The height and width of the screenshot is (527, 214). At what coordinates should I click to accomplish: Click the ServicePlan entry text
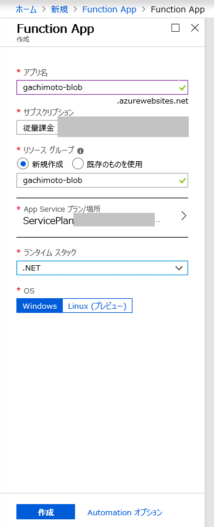pos(48,221)
